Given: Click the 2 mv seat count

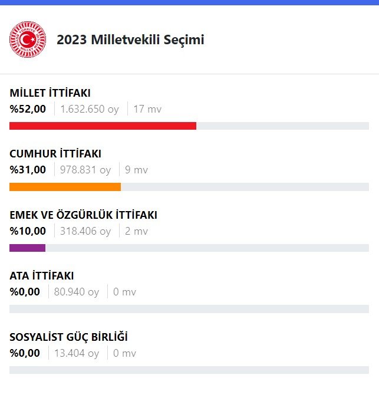Looking at the screenshot, I should tap(137, 231).
